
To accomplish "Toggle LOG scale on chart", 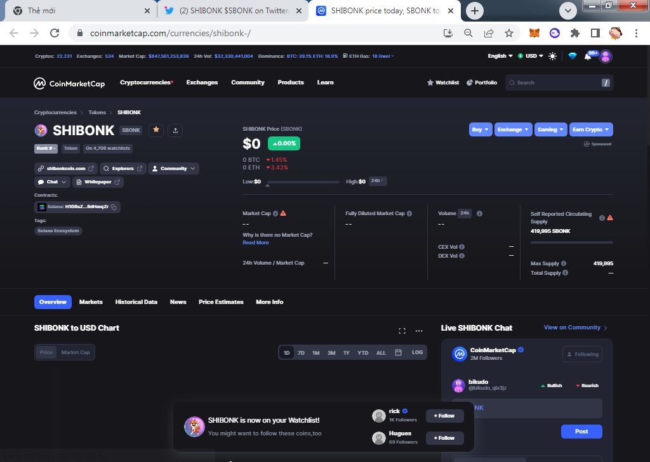I will click(x=418, y=352).
